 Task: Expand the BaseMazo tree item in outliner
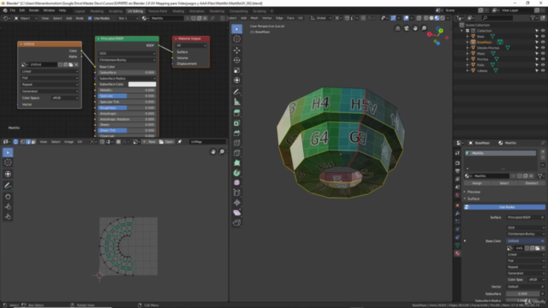tap(468, 42)
